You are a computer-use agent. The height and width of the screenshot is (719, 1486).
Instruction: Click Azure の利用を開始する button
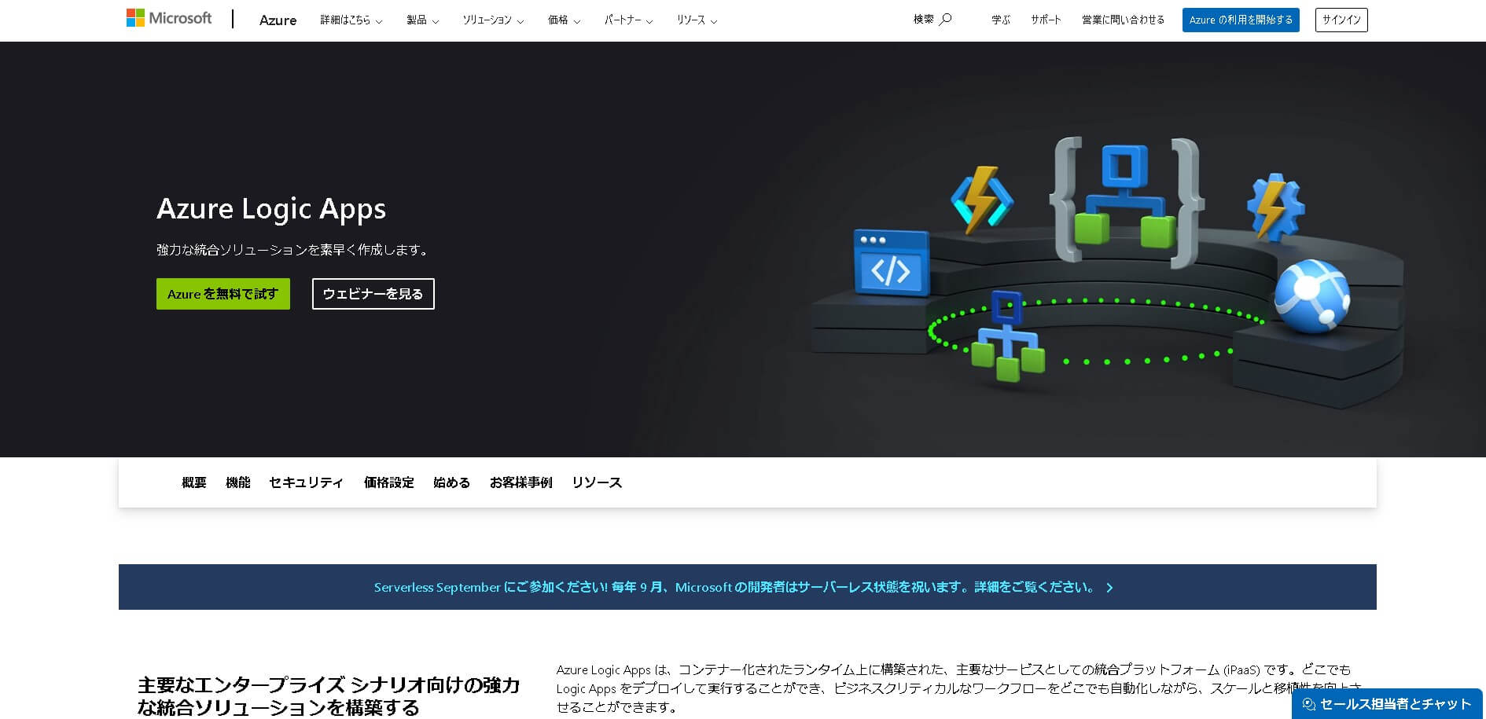point(1241,20)
